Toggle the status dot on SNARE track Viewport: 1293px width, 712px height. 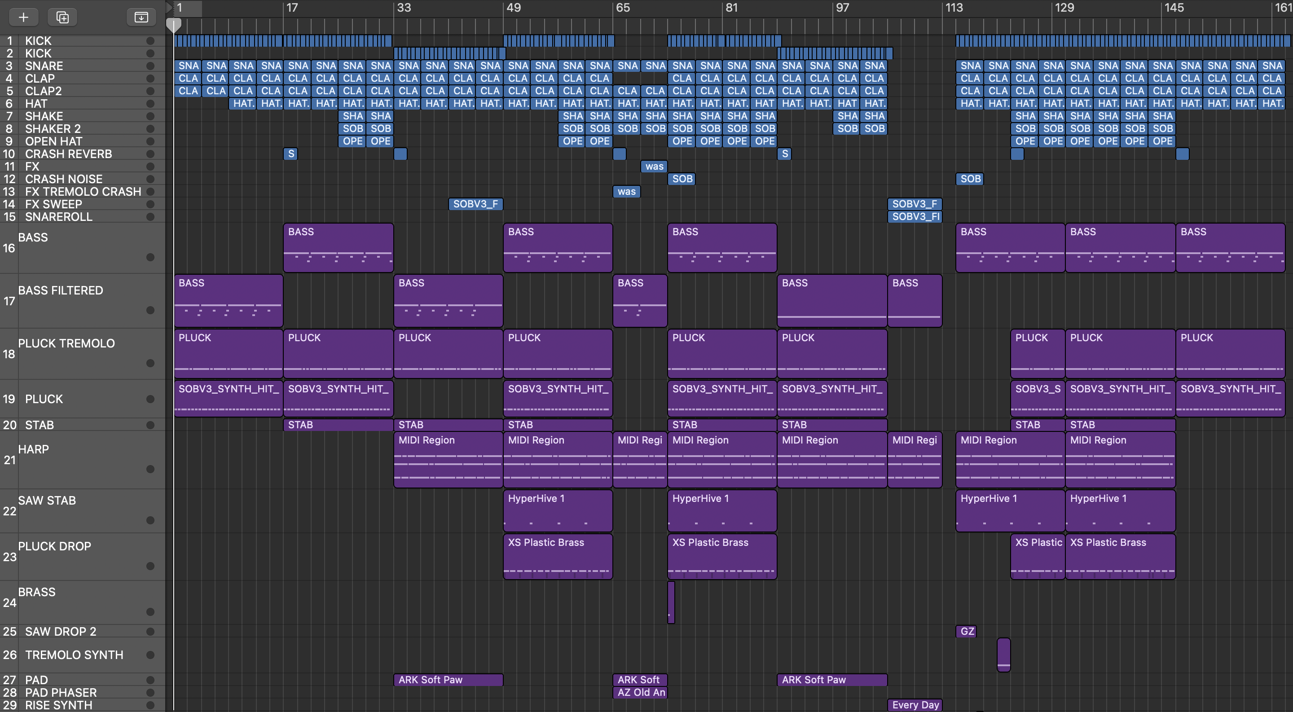(150, 66)
